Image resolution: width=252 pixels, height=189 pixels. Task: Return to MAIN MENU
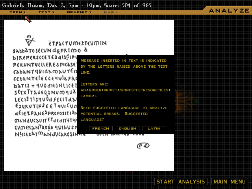pyautogui.click(x=230, y=182)
